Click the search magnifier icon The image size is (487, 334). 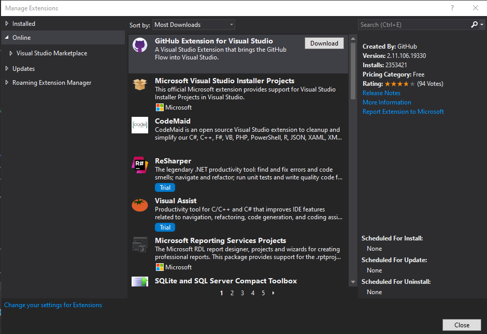(x=474, y=24)
